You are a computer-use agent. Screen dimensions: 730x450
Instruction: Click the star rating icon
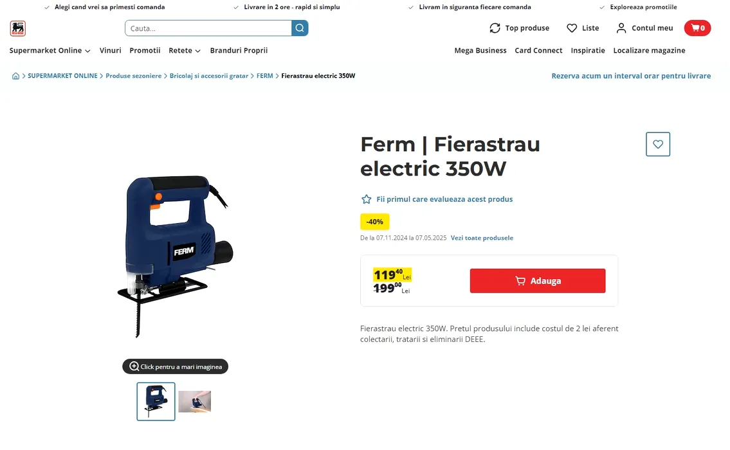click(367, 199)
